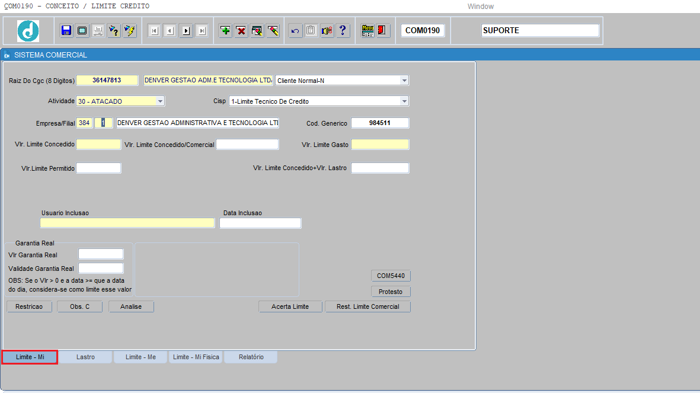Click the SUPORTE user field
700x393 pixels.
click(540, 30)
